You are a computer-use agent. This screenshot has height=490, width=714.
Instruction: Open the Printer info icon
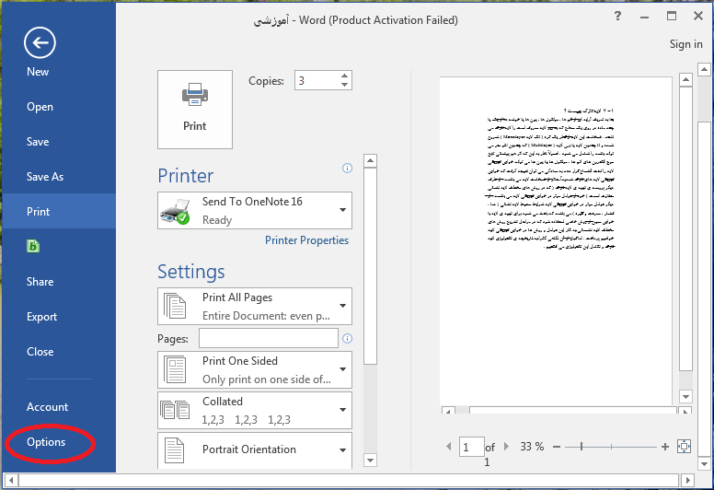coord(347,169)
